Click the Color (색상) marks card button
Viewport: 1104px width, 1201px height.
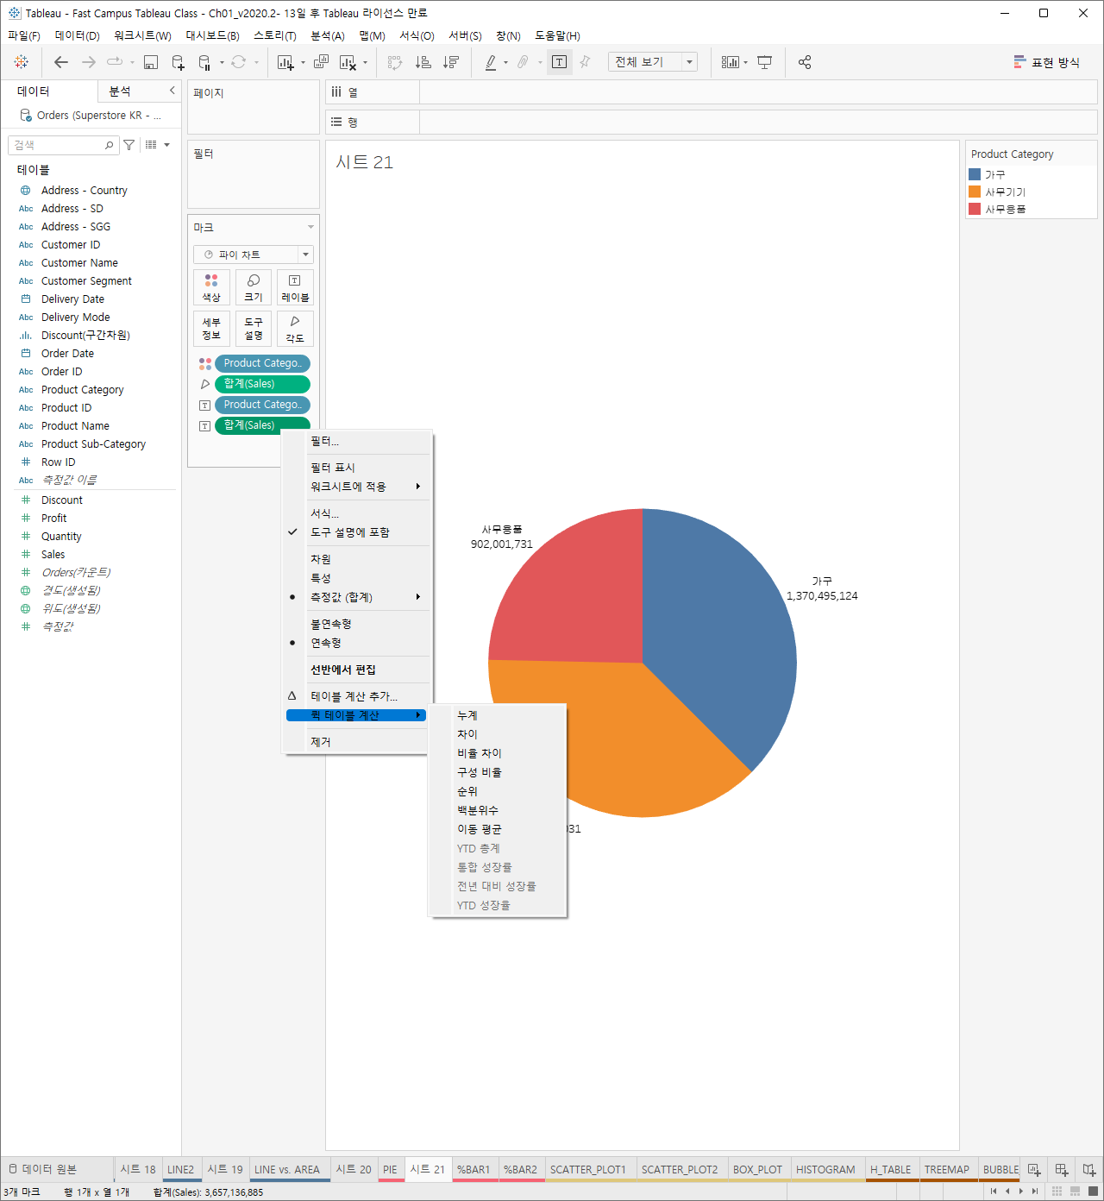pos(211,287)
